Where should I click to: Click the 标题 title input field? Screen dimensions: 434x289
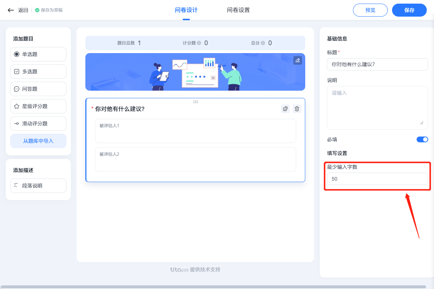pos(377,64)
